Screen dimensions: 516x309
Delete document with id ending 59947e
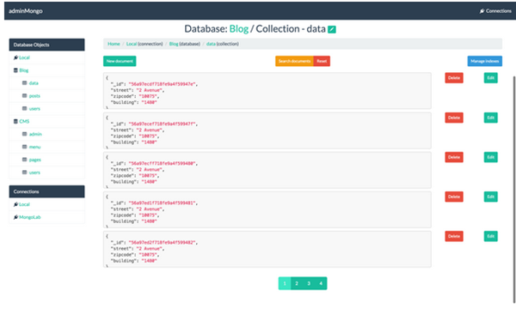454,78
